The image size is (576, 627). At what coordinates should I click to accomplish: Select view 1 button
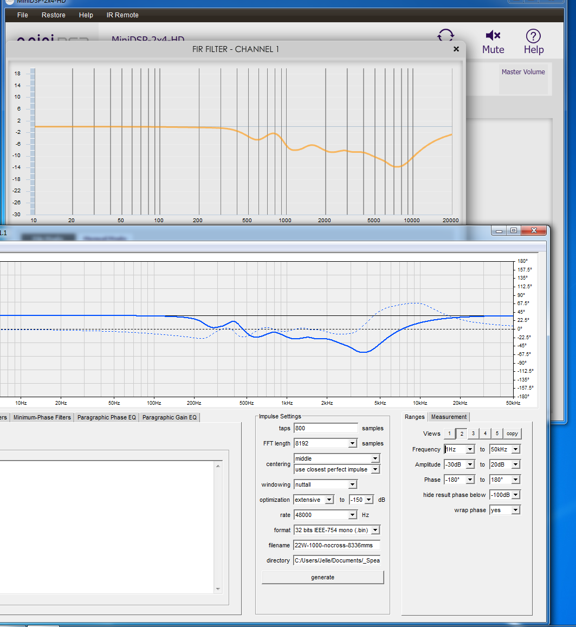click(x=449, y=434)
